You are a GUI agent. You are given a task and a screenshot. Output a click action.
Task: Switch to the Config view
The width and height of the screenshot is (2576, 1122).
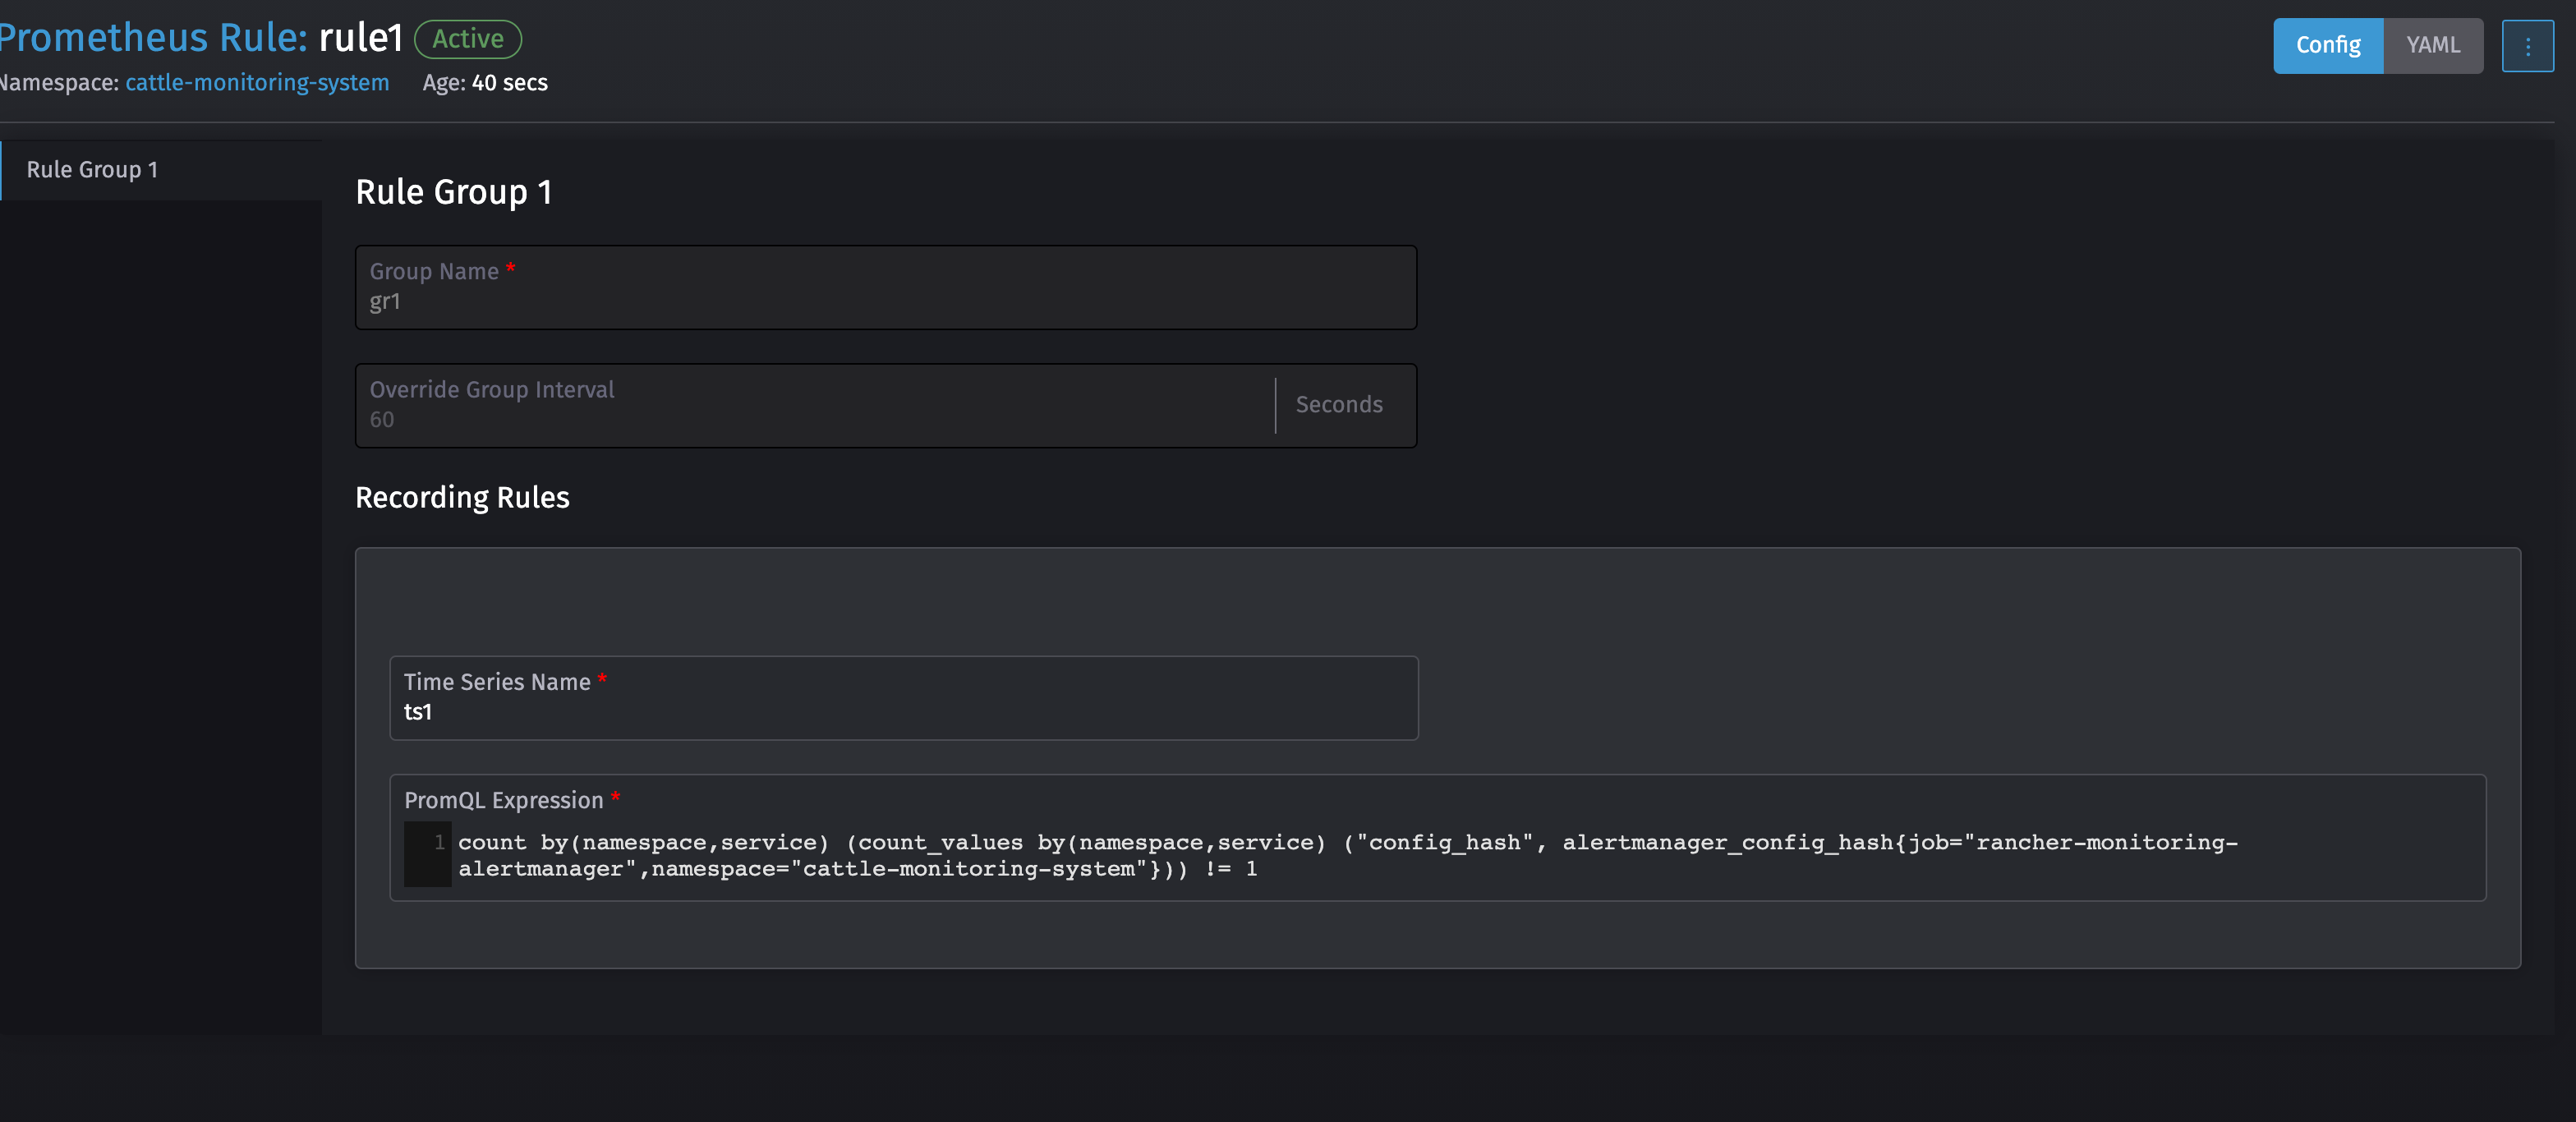click(x=2328, y=46)
